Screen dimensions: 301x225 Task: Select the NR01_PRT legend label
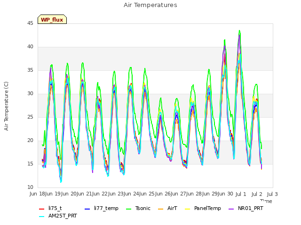pos(251,208)
